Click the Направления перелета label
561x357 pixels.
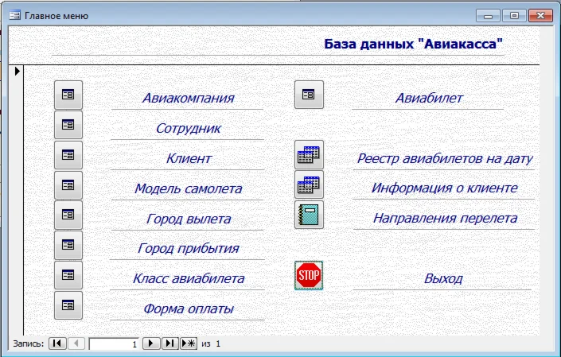click(x=445, y=218)
